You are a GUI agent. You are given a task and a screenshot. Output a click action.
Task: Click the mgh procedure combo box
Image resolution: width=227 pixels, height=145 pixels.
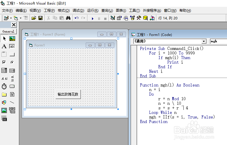pyautogui.click(x=218, y=41)
